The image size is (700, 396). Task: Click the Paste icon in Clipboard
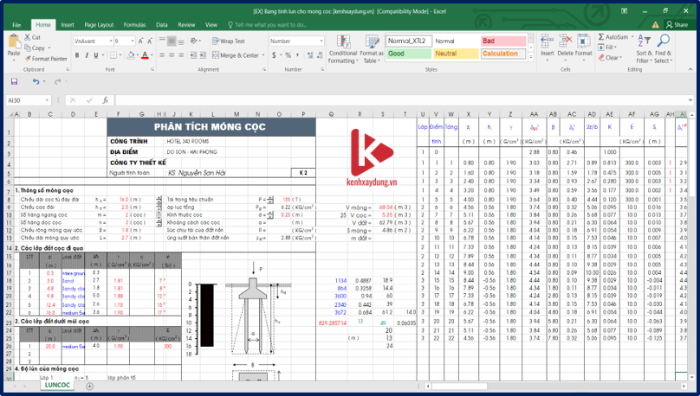click(14, 43)
